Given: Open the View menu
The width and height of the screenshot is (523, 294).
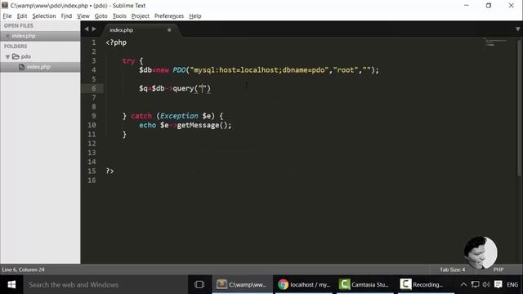Looking at the screenshot, I should point(83,16).
